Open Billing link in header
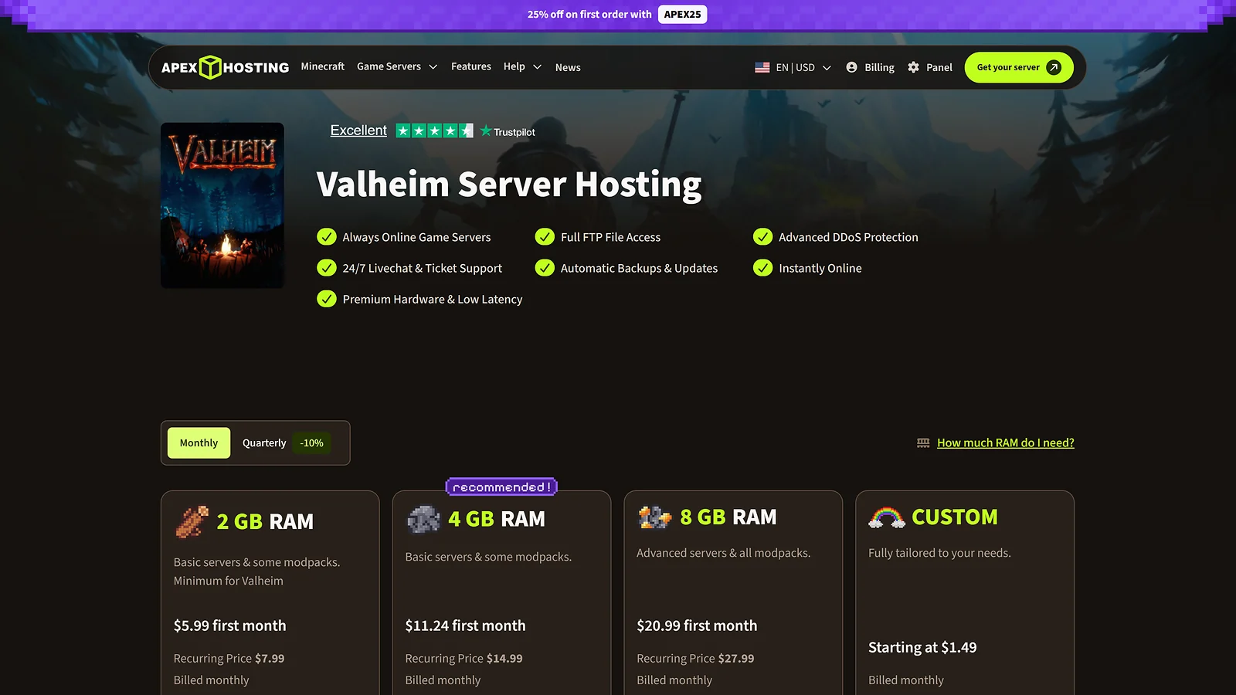The height and width of the screenshot is (695, 1236). [x=879, y=67]
